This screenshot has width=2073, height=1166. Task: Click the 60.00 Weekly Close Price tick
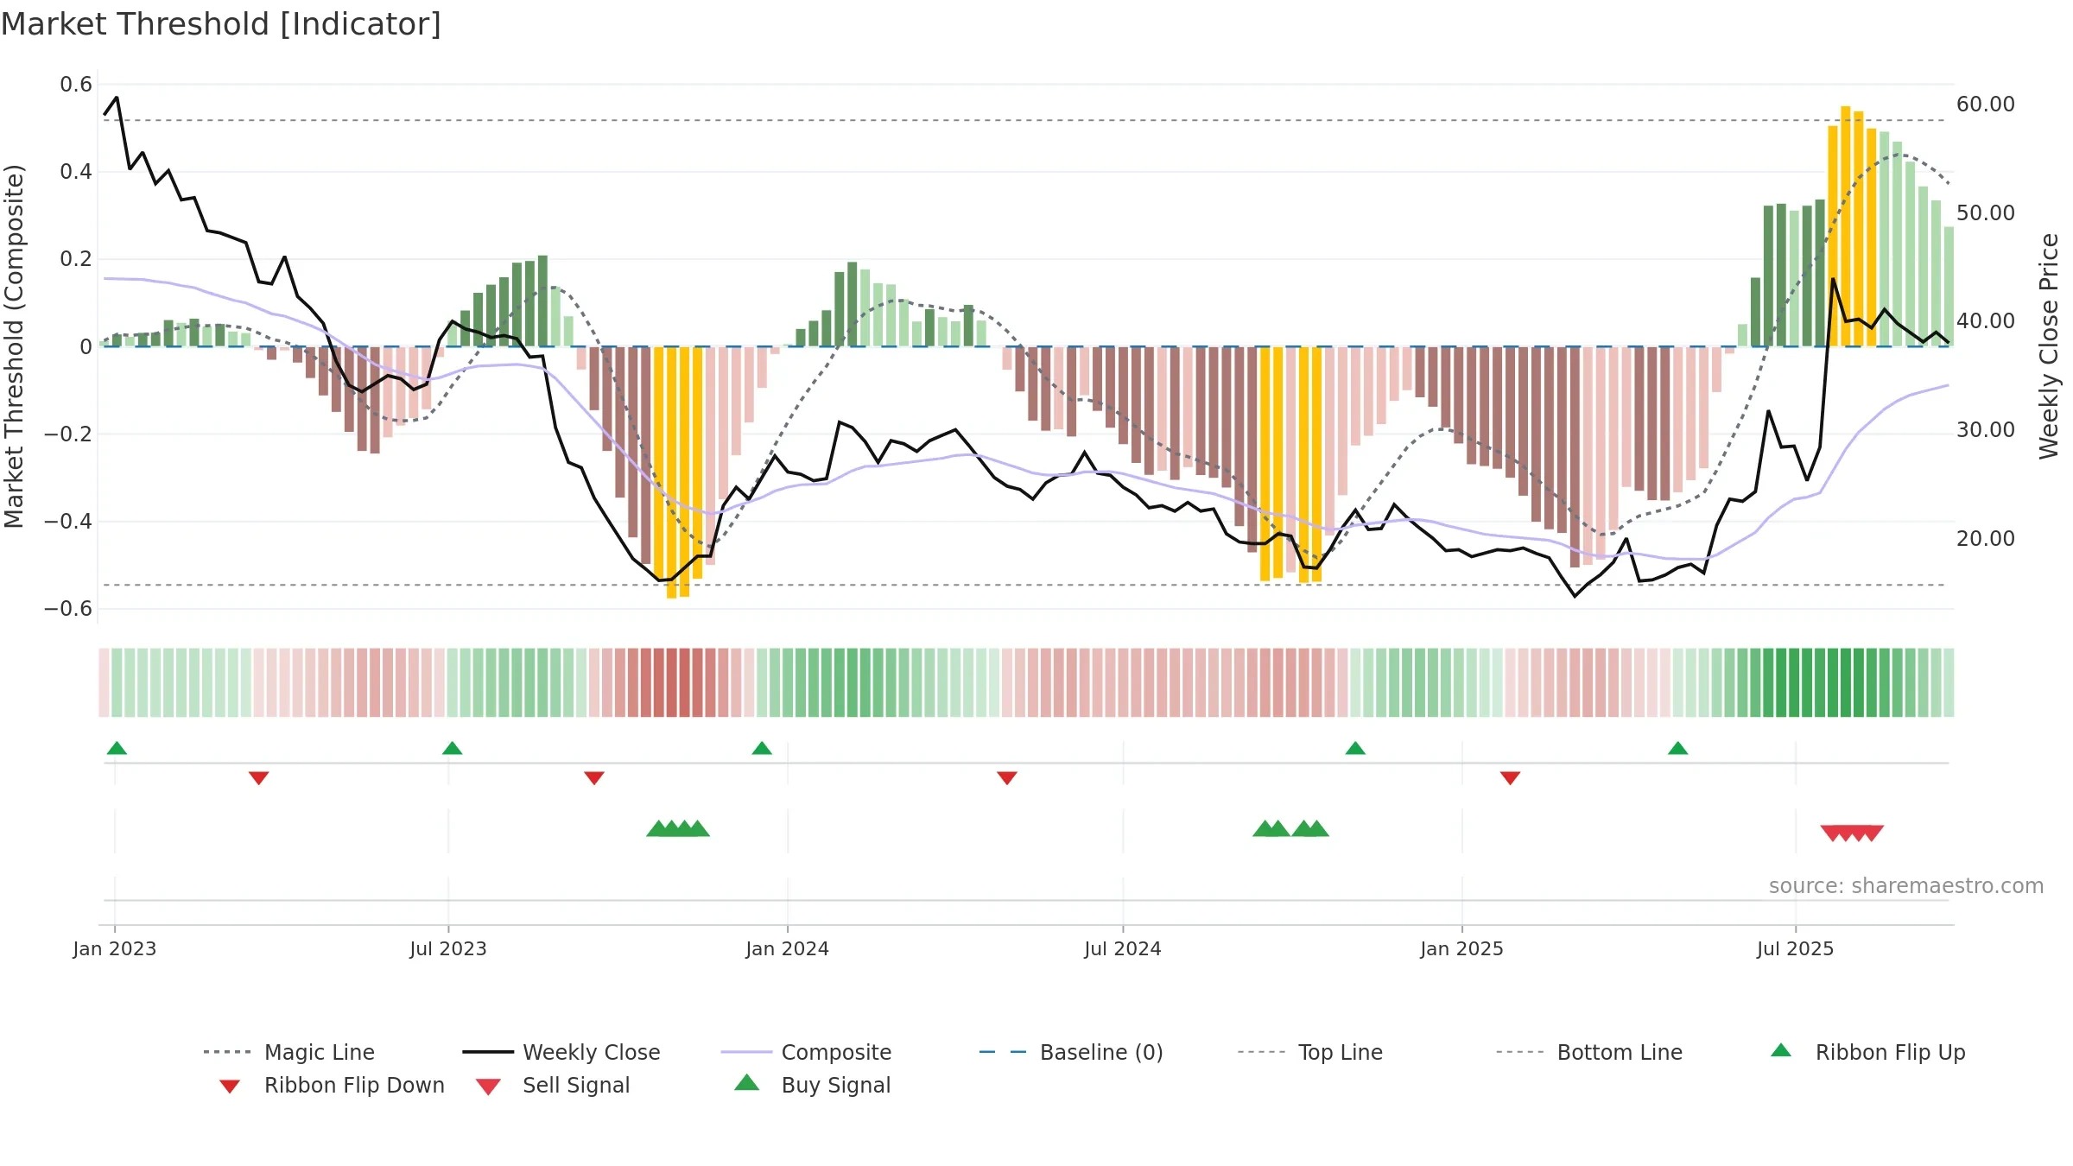[x=1985, y=105]
